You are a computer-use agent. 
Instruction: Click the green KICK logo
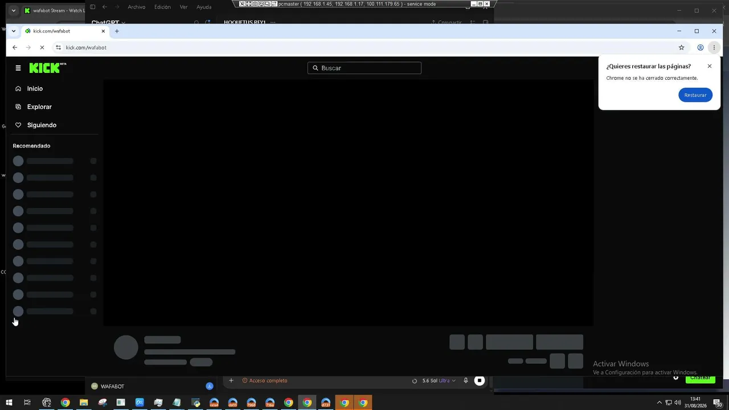48,68
